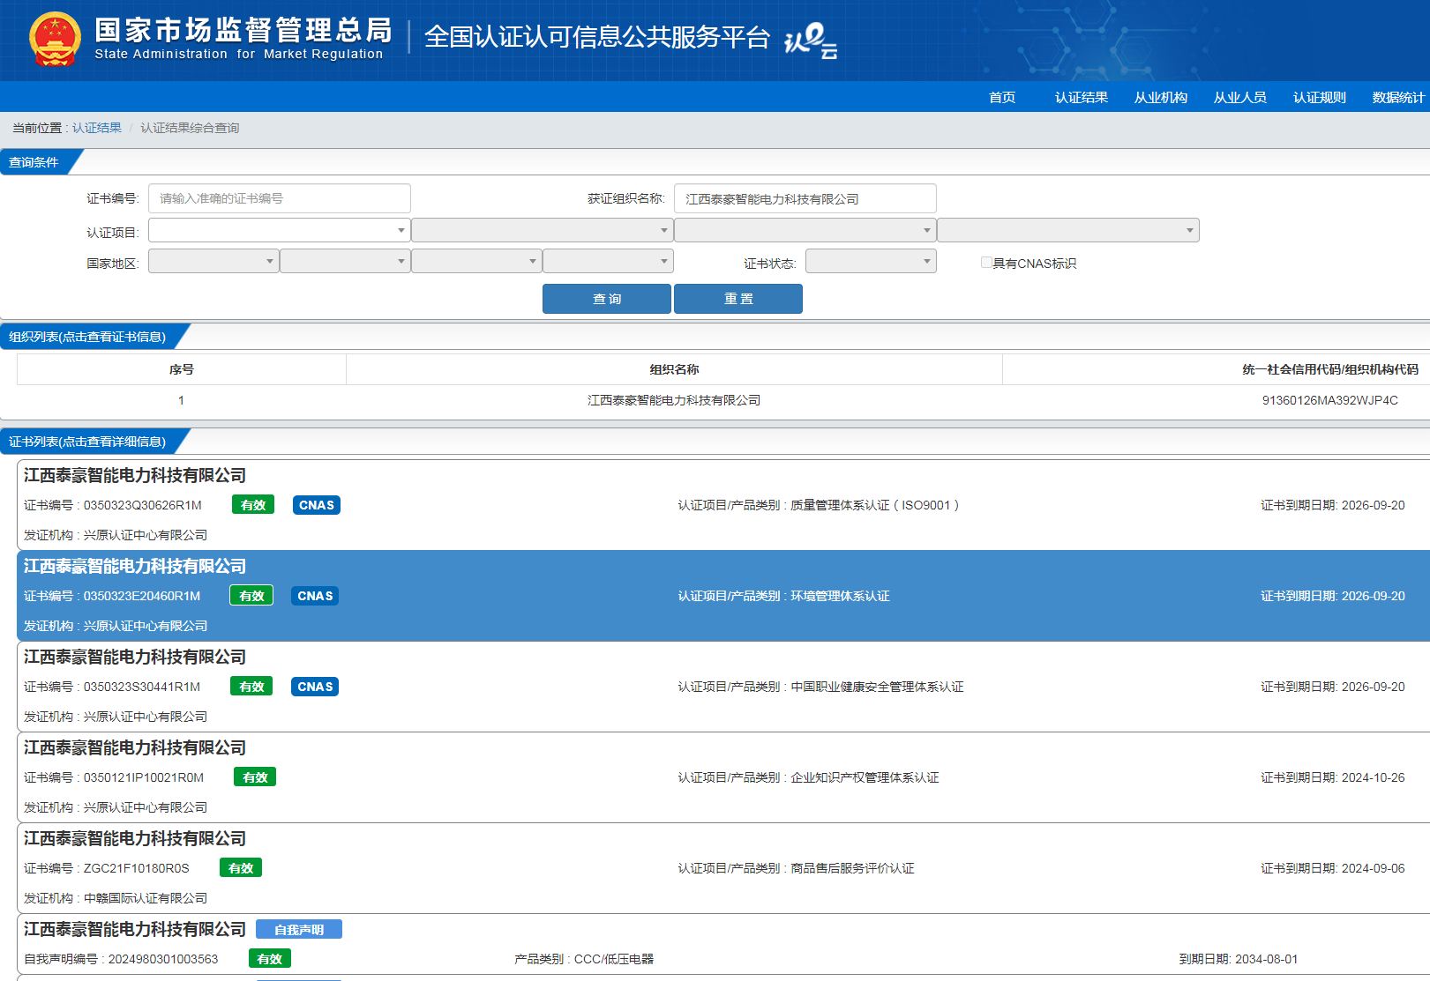Viewport: 1430px width, 981px height.
Task: Click the 认e云 logo icon
Action: coord(811,41)
